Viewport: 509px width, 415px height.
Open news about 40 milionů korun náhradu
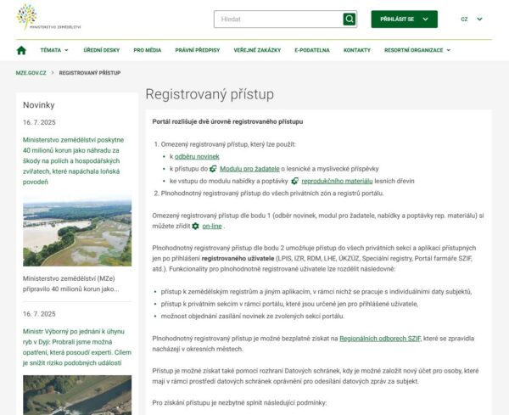coord(73,160)
